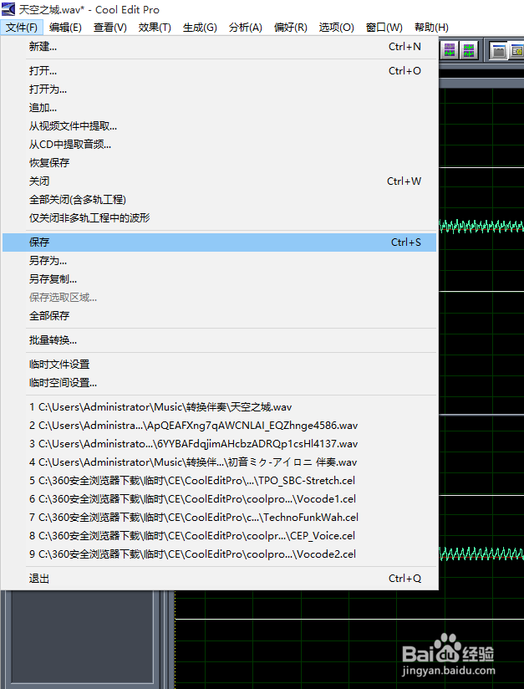Click the cue list window toolbar icon
This screenshot has height=689, width=524.
pos(517,51)
